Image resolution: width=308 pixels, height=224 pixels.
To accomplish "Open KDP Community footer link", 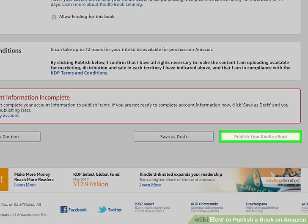I will (204, 204).
